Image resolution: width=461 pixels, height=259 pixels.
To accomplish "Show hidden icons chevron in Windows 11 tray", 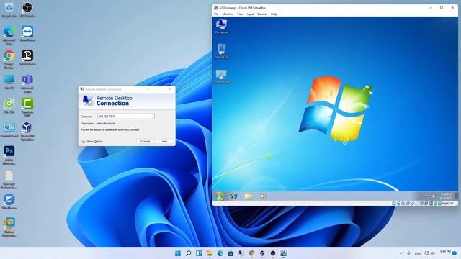I will tap(402, 253).
